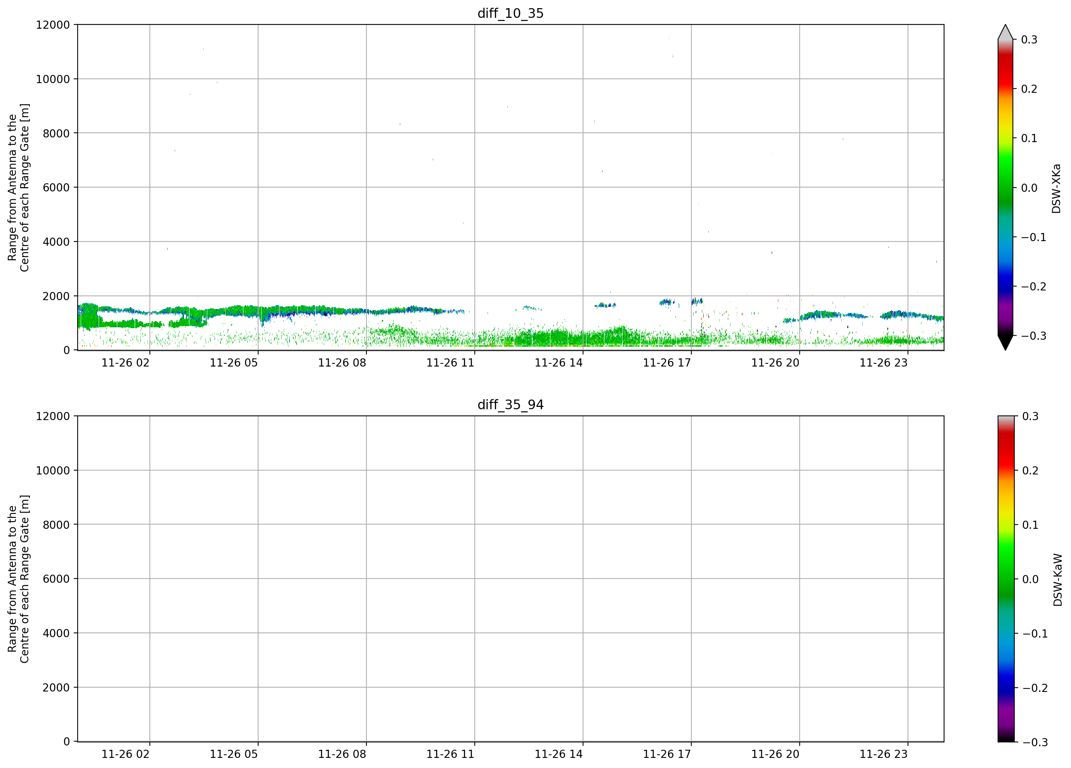Click the top plot's 11-26 14 tick label

pyautogui.click(x=559, y=363)
